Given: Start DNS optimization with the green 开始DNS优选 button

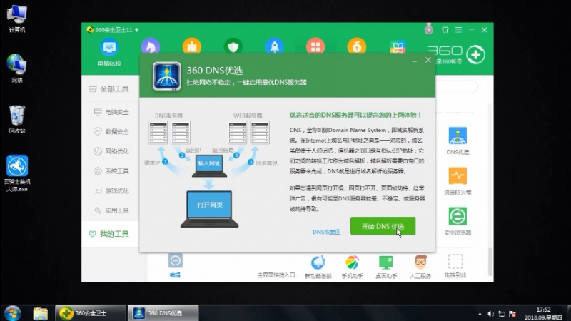Looking at the screenshot, I should tap(383, 226).
